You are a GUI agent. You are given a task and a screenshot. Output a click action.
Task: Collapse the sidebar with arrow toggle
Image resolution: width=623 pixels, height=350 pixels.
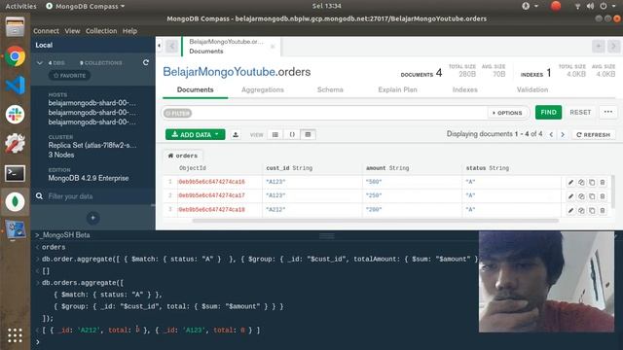pos(159,46)
